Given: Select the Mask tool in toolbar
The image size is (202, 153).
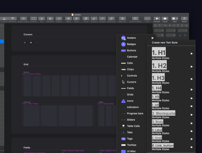Looking at the screenshot, I should pos(68,18).
